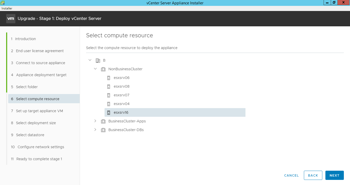This screenshot has height=185, width=350.
Task: Collapse the datacenter B tree node
Action: [90, 60]
